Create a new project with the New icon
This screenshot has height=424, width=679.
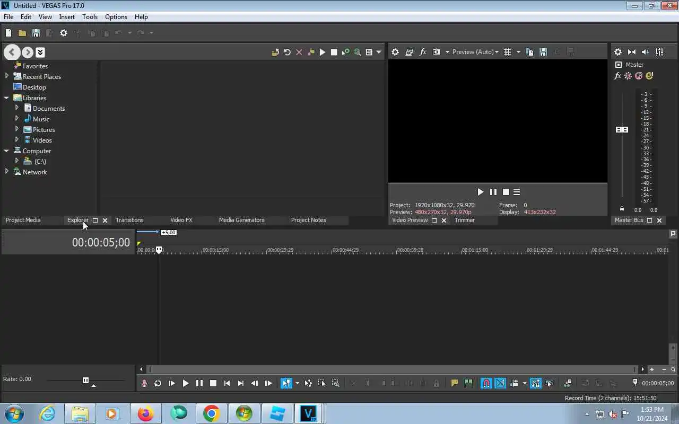tap(8, 33)
